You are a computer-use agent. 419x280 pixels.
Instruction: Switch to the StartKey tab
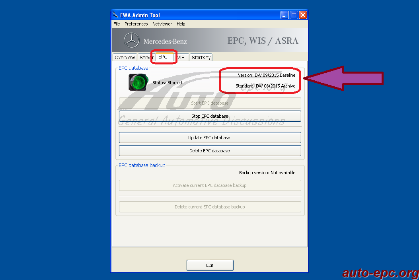coord(201,57)
